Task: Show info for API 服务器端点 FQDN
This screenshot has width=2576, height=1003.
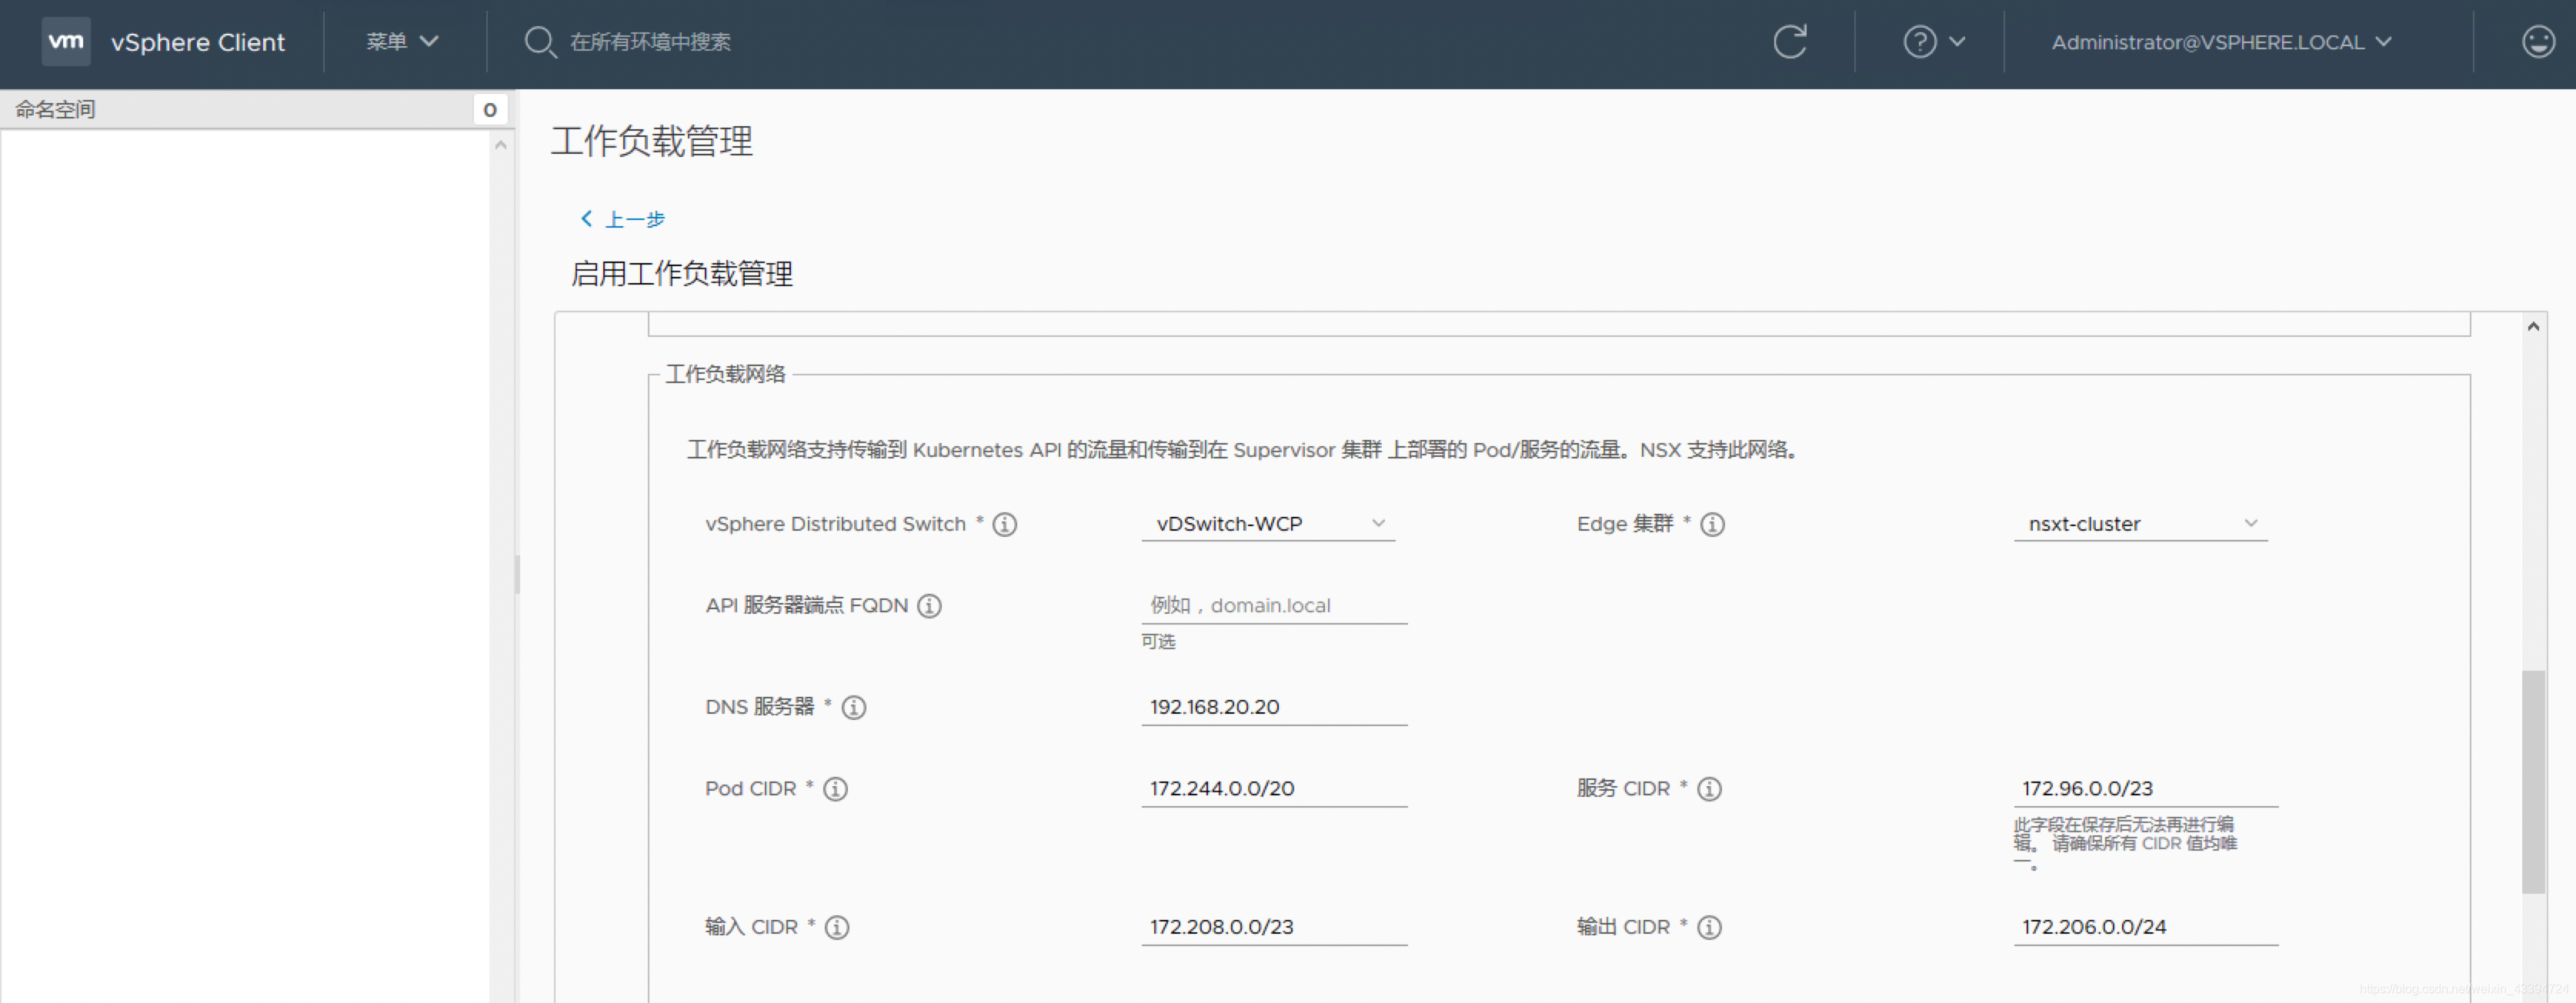Action: (929, 606)
